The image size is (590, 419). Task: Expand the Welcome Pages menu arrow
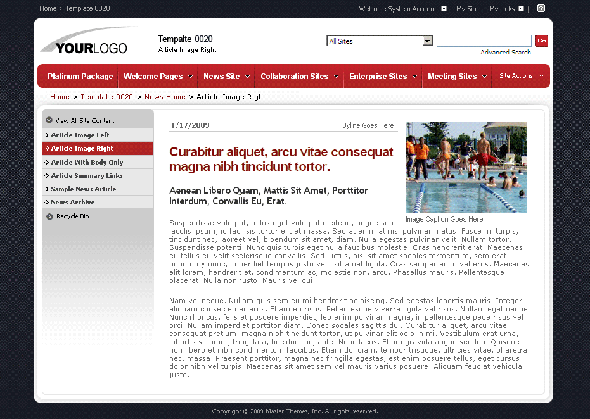[x=190, y=77]
